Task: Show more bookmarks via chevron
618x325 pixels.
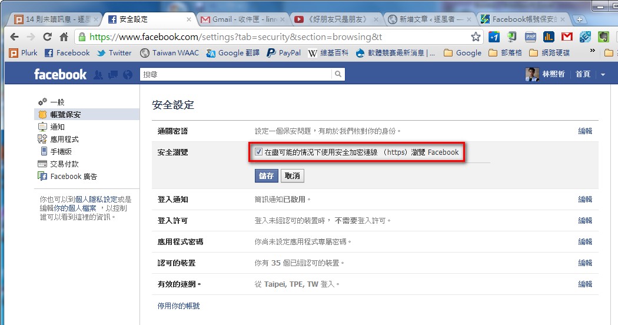Action: (x=592, y=51)
